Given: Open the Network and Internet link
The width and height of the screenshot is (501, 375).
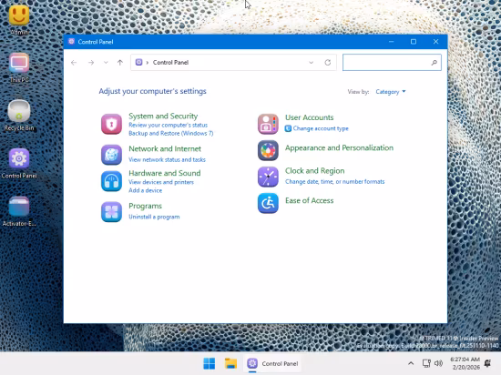Looking at the screenshot, I should click(x=165, y=149).
